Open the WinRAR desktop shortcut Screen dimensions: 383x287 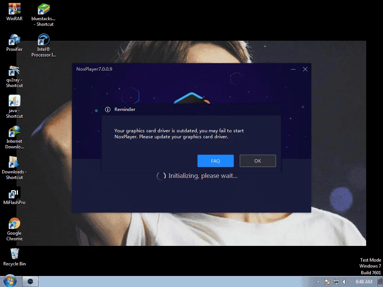(x=15, y=12)
